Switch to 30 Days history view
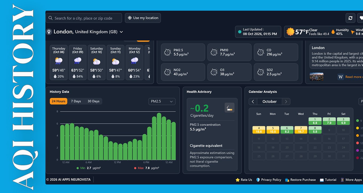This screenshot has width=363, height=193. 93,101
